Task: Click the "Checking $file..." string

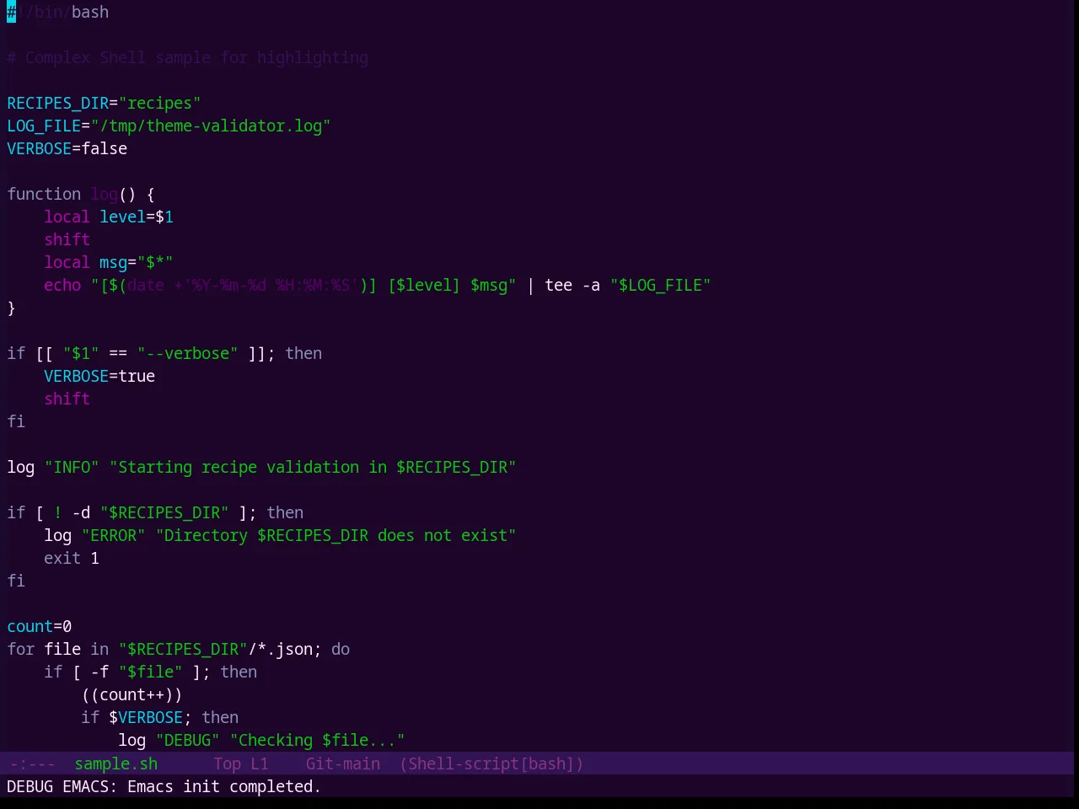Action: tap(317, 740)
